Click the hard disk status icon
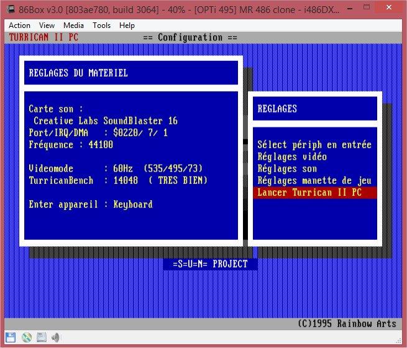The image size is (407, 348). [x=41, y=337]
